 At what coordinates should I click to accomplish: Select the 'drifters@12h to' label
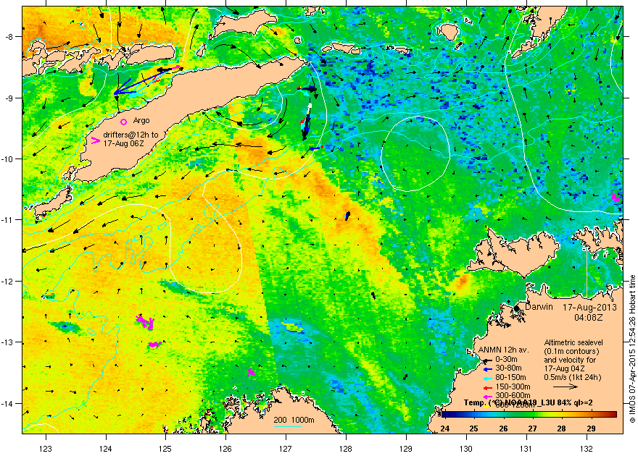pos(130,135)
